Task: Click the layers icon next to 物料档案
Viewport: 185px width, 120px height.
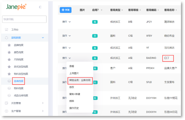Action: (9, 88)
